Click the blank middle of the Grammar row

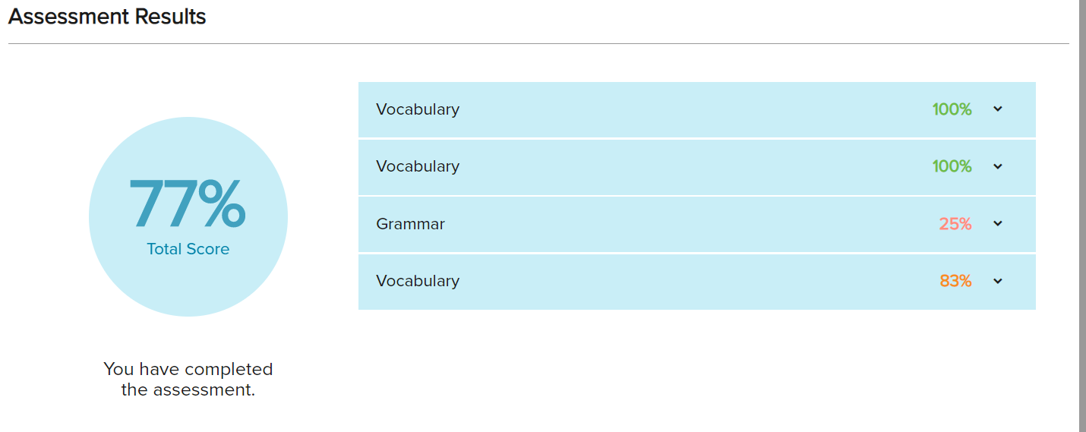683,224
